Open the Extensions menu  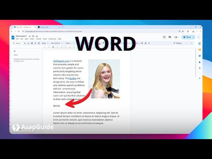(x=52, y=39)
